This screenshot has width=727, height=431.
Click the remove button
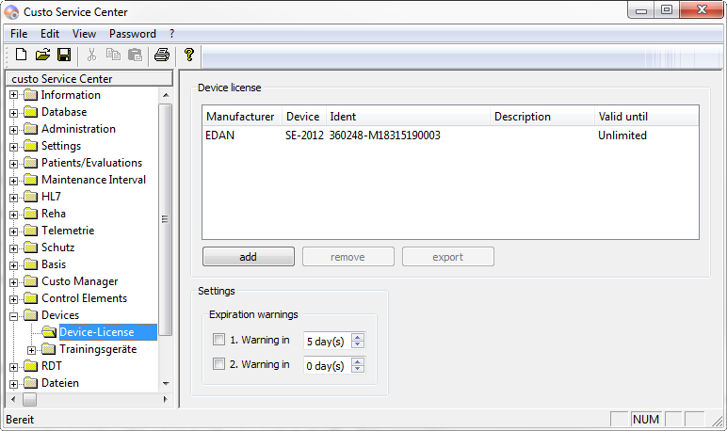348,257
